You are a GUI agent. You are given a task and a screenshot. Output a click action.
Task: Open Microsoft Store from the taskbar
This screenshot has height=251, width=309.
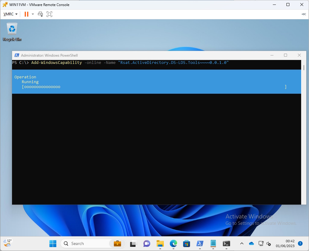click(x=186, y=244)
